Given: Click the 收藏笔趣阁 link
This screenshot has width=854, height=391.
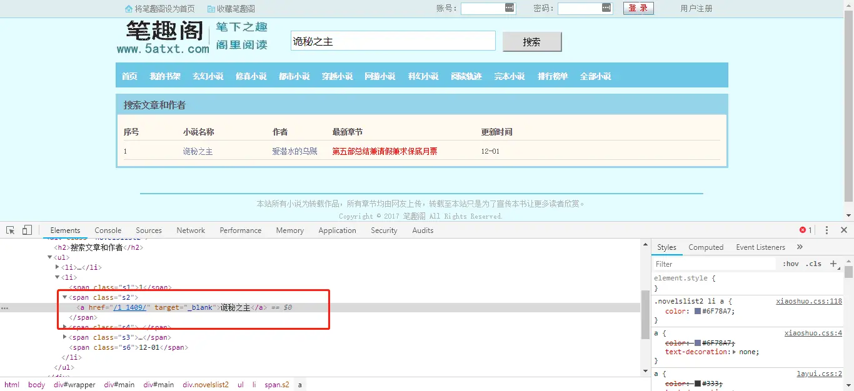Looking at the screenshot, I should (236, 9).
